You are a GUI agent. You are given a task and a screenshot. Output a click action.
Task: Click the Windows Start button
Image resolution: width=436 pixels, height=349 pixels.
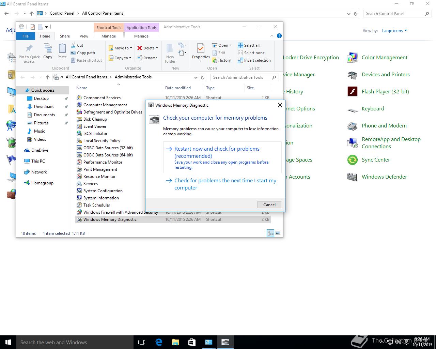pyautogui.click(x=8, y=342)
